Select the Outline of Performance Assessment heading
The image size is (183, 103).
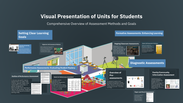(25, 76)
